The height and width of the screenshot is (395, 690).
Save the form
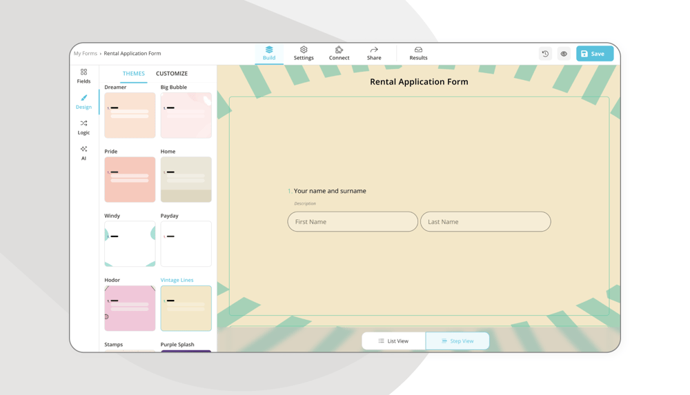(x=594, y=54)
